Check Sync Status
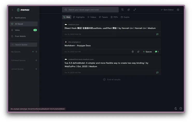The image size is (192, 122). 167,10
